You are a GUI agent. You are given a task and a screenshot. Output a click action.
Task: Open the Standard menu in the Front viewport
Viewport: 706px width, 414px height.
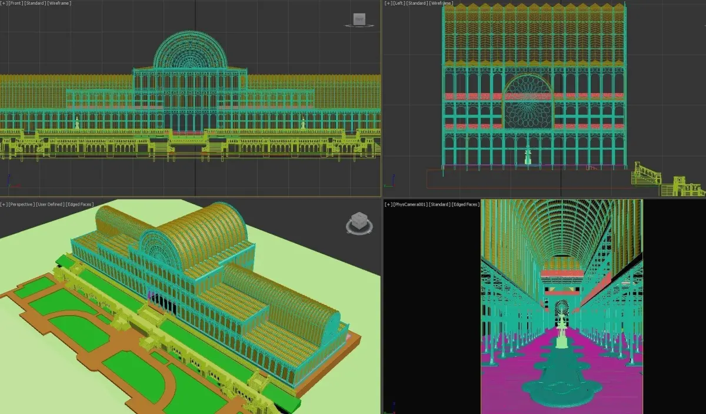coord(35,3)
